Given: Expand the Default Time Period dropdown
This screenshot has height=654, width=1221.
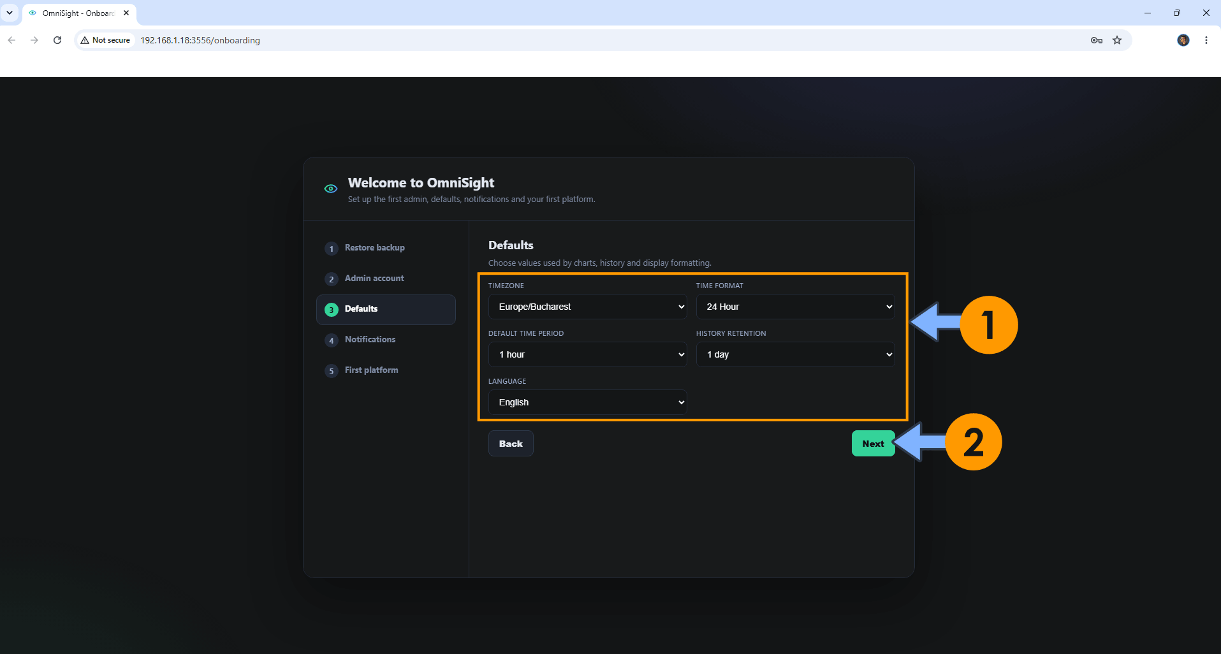Looking at the screenshot, I should pyautogui.click(x=587, y=354).
